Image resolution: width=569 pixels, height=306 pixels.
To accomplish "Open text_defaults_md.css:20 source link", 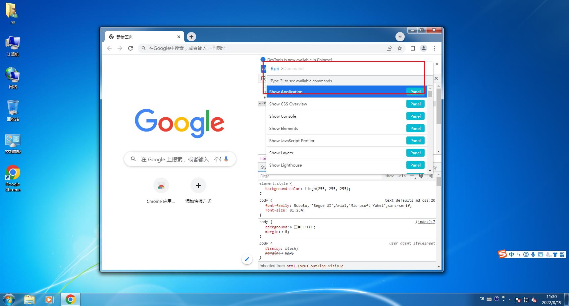I will click(x=410, y=200).
